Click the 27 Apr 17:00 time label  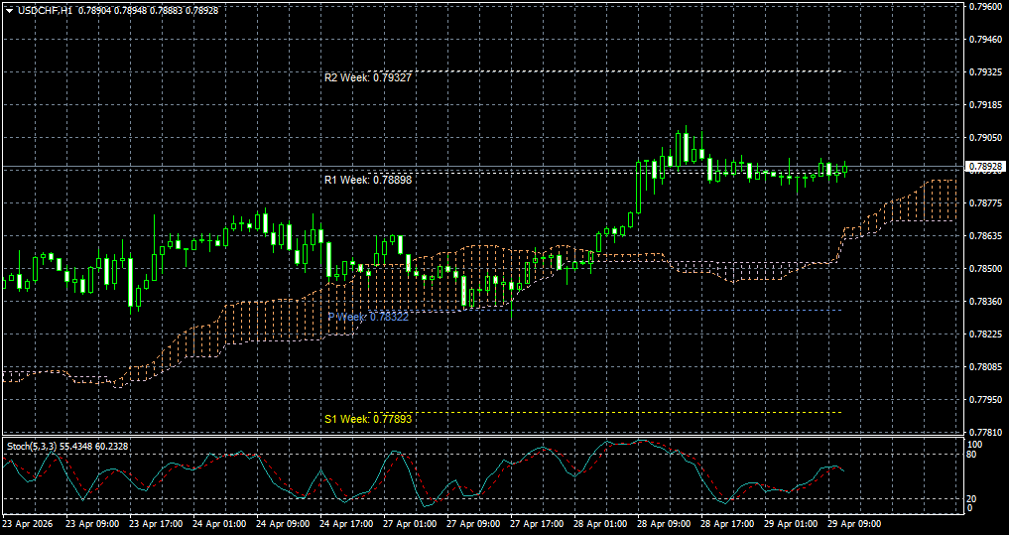(x=538, y=524)
